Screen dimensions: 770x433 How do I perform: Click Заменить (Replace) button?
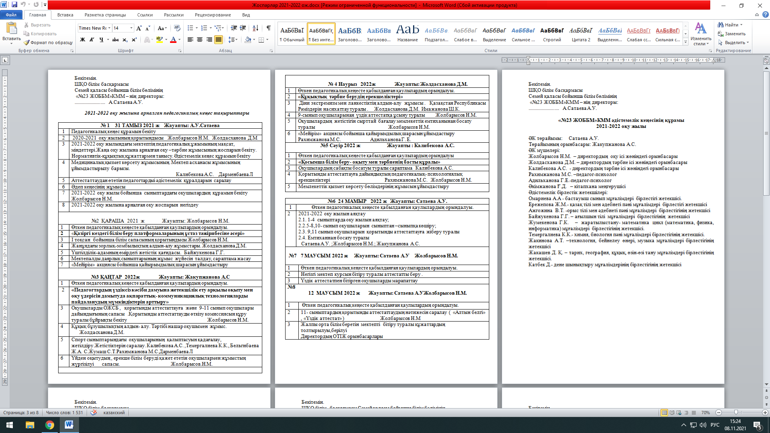[x=731, y=34]
